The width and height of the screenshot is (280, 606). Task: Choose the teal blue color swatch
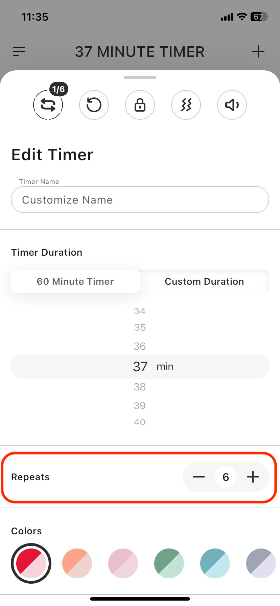[215, 563]
